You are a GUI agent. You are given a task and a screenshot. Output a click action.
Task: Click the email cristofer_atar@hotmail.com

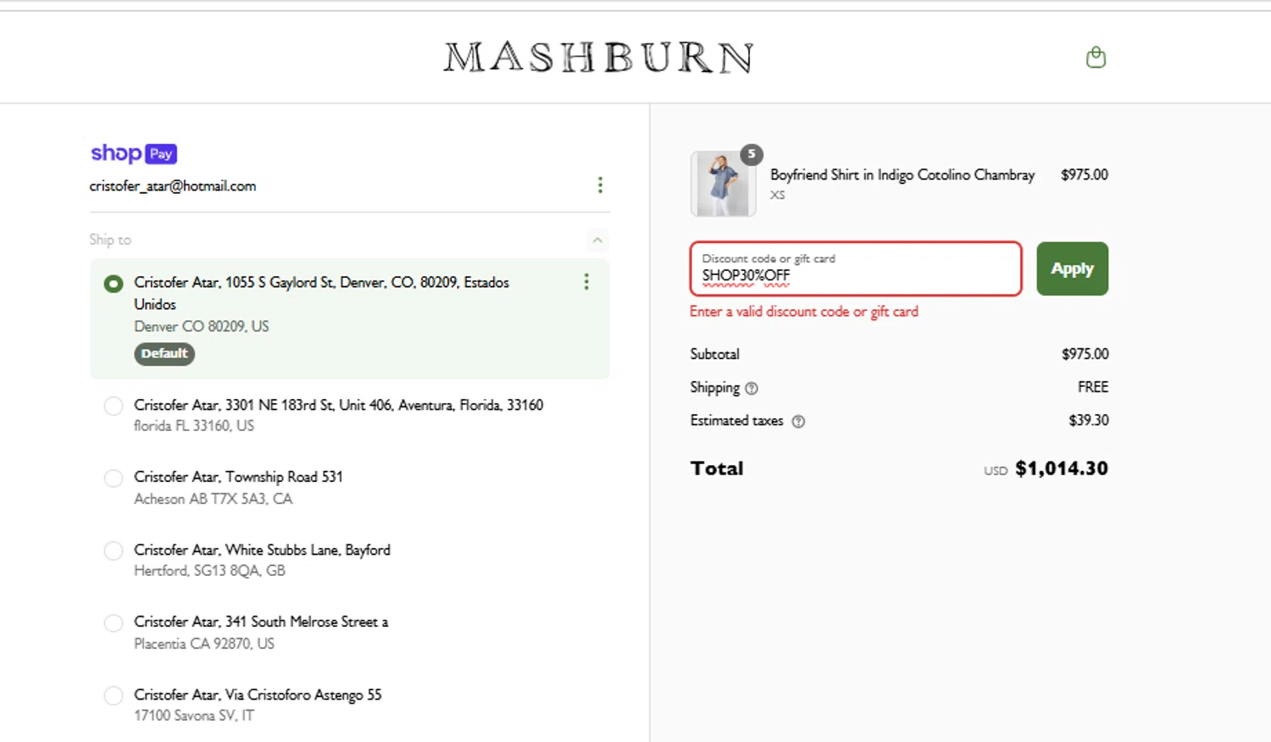coord(173,185)
